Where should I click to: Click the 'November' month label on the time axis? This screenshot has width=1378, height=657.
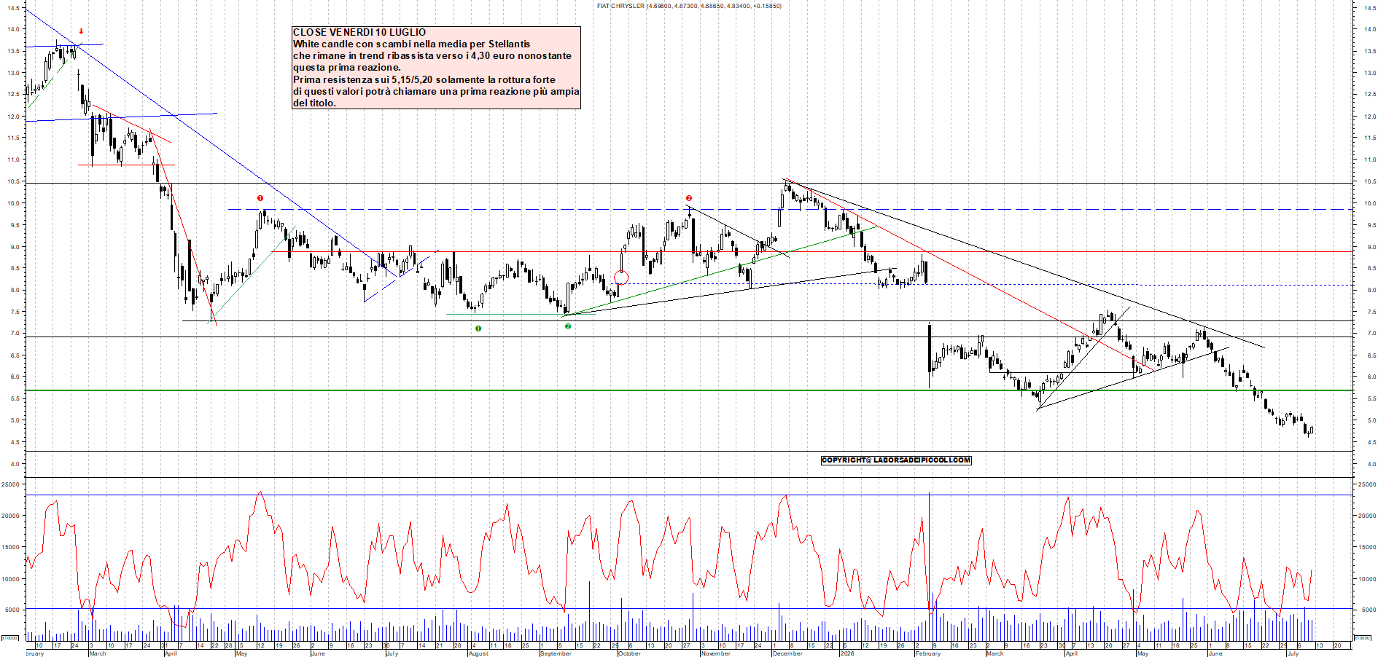pyautogui.click(x=715, y=653)
